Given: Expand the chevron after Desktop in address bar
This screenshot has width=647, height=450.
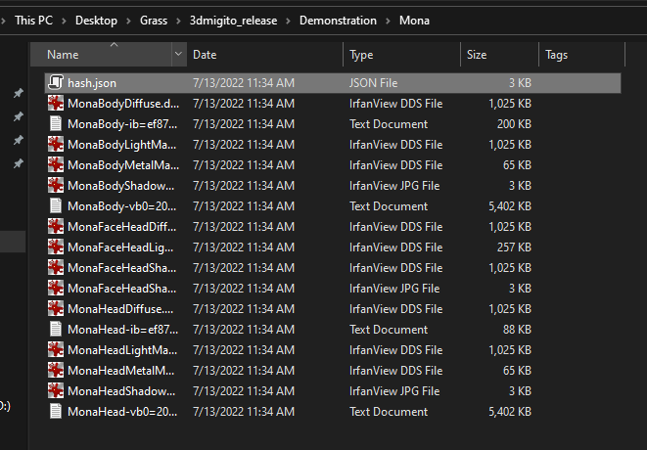Looking at the screenshot, I should click(128, 21).
